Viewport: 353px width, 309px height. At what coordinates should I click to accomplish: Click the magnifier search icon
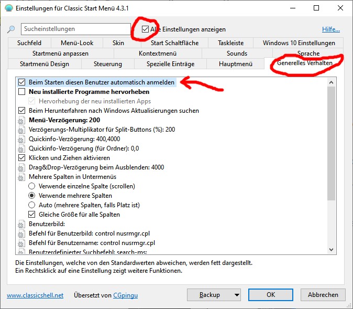(x=11, y=29)
